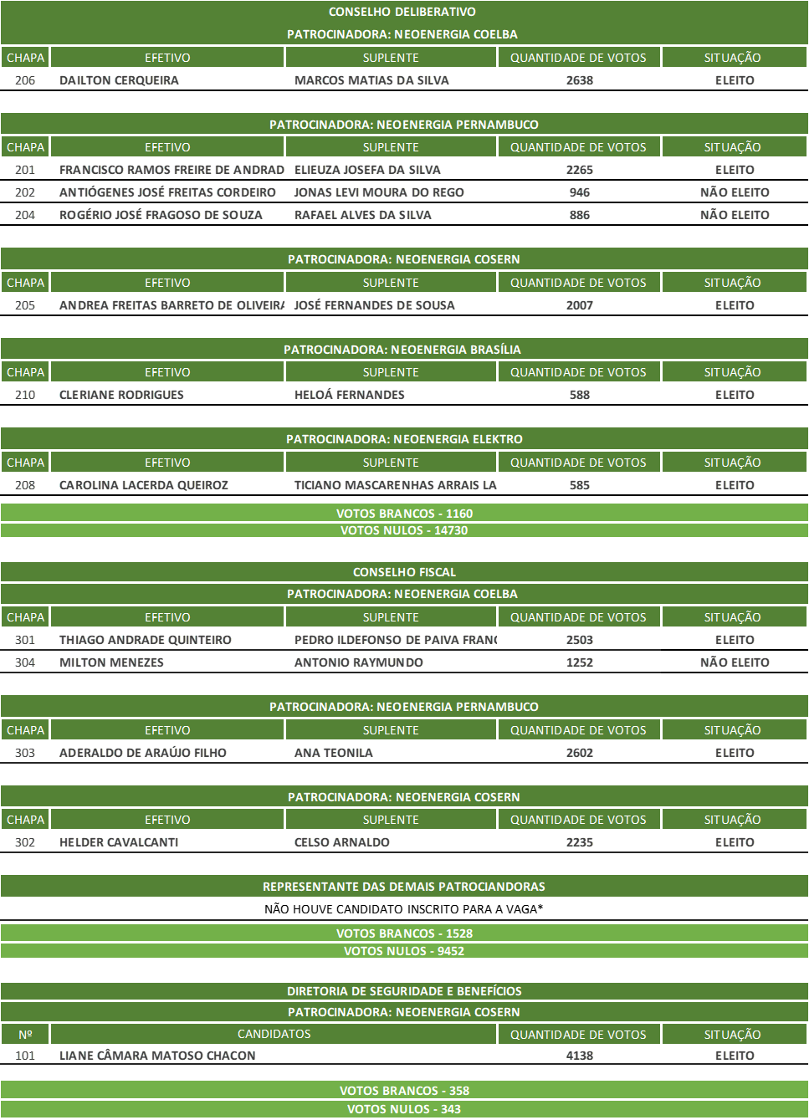Select the DAILTON CERQUEIRA cell
Image resolution: width=809 pixels, height=1120 pixels.
pos(119,80)
